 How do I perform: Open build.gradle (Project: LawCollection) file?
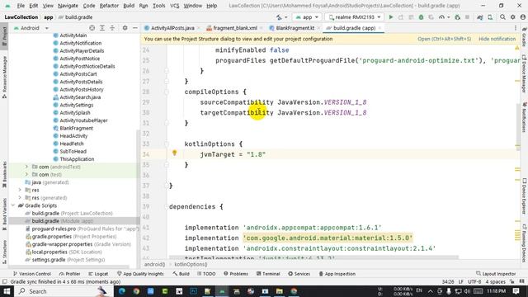[x=72, y=213]
